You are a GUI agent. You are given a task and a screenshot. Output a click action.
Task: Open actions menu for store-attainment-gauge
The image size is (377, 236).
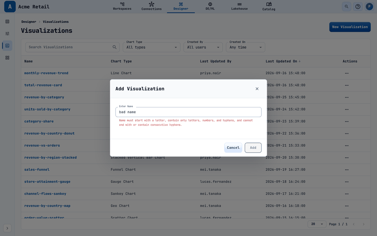pos(347,182)
